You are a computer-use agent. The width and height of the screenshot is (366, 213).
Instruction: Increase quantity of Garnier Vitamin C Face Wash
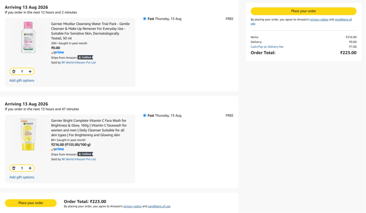(30, 168)
